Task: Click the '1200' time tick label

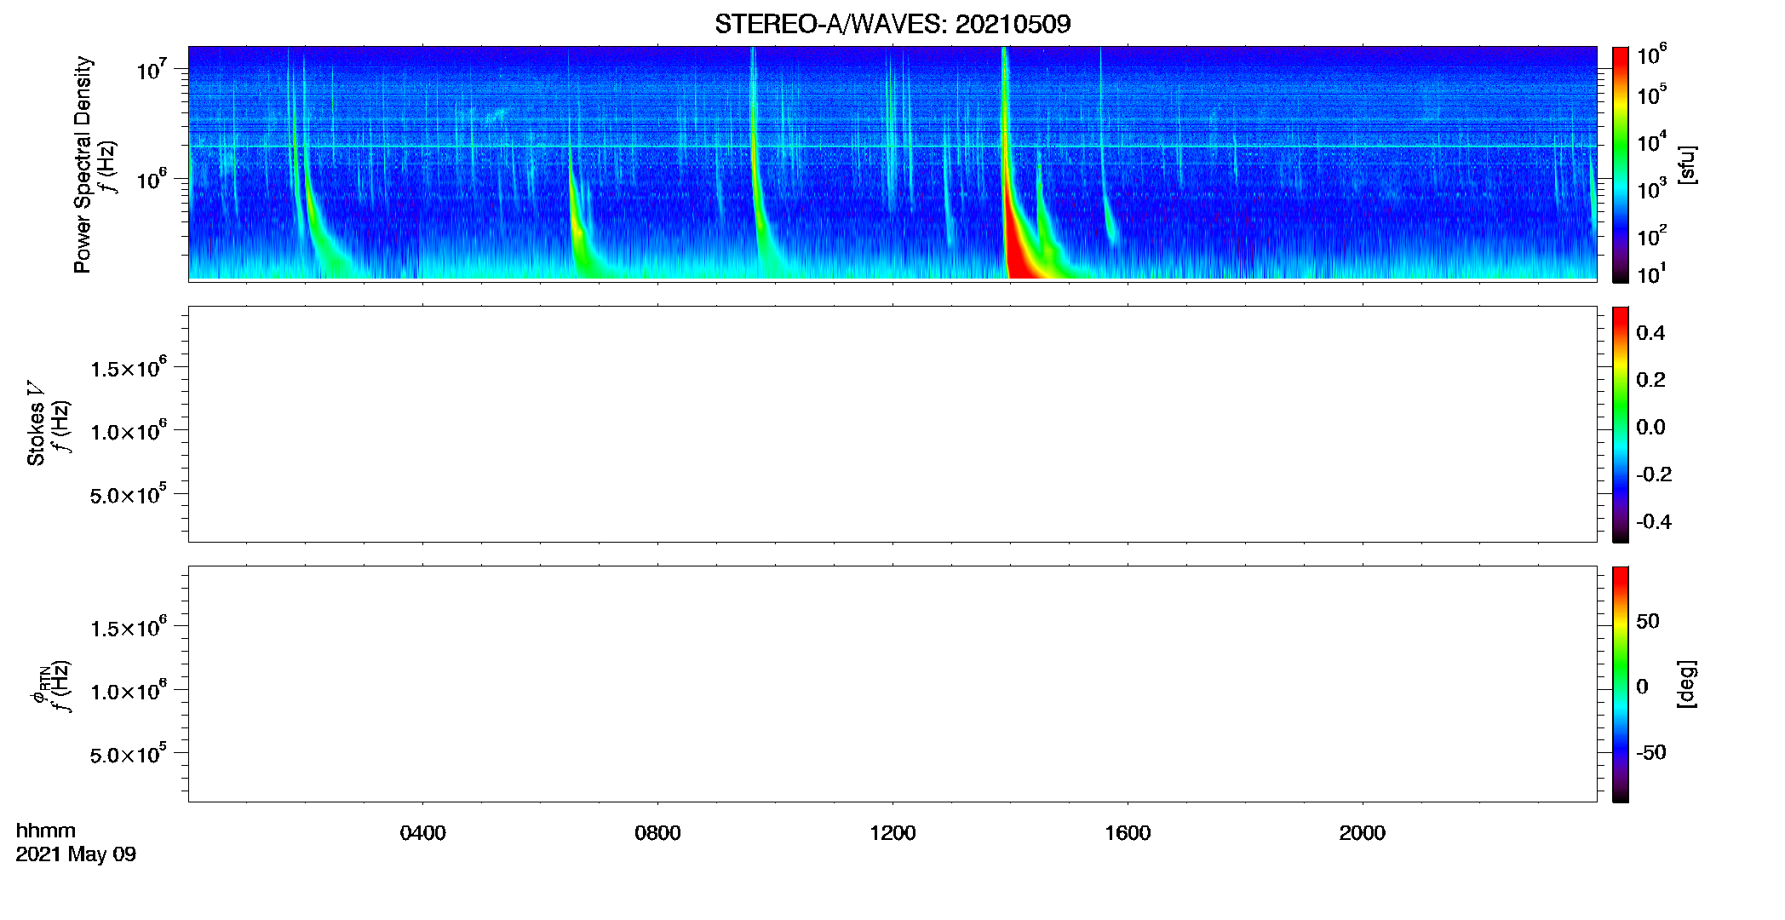Action: coord(892,833)
